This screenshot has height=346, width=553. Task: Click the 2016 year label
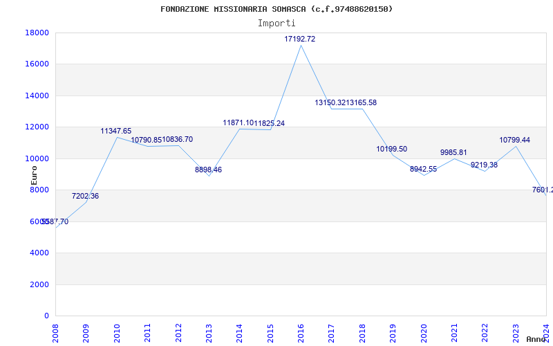pyautogui.click(x=301, y=333)
